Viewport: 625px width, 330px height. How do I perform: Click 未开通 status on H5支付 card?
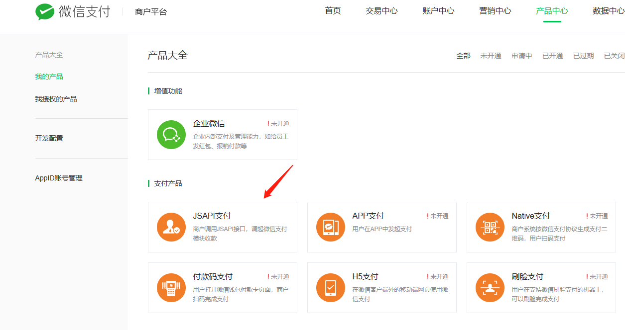(438, 277)
